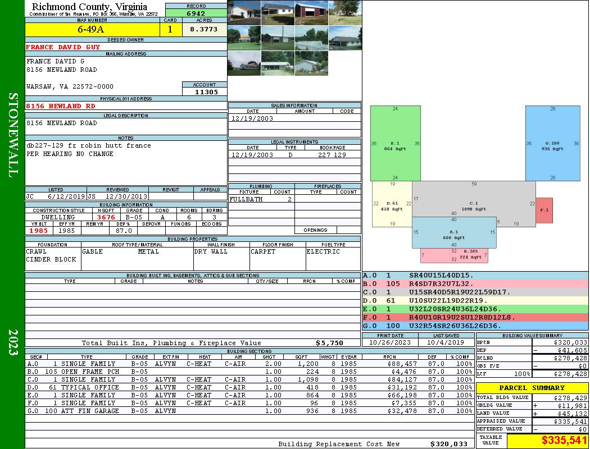Click the FULLBATH plumbing fixture row

(261, 199)
